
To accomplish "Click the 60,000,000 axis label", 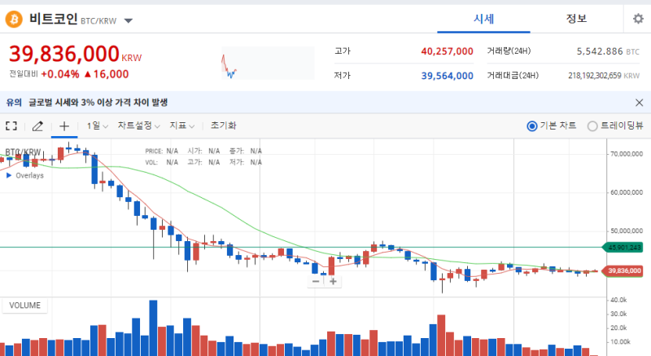I will (627, 192).
